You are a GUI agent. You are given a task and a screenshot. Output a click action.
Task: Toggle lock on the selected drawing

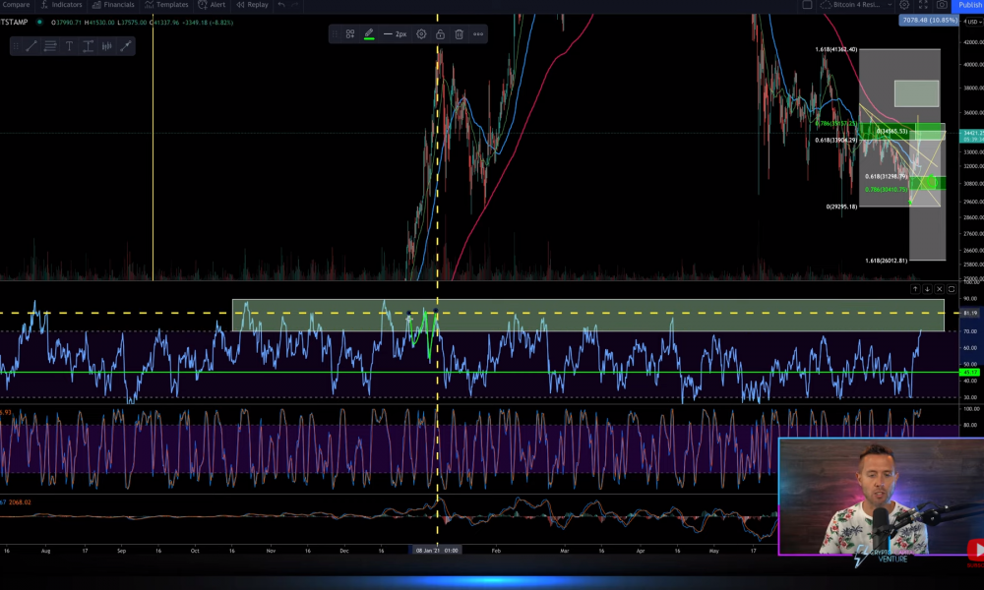pos(440,33)
